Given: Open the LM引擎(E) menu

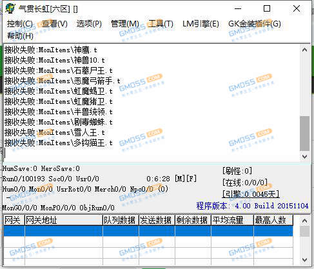Looking at the screenshot, I should (x=201, y=24).
